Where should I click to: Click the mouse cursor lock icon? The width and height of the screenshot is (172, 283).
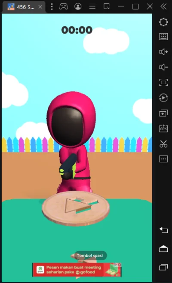pos(107,6)
